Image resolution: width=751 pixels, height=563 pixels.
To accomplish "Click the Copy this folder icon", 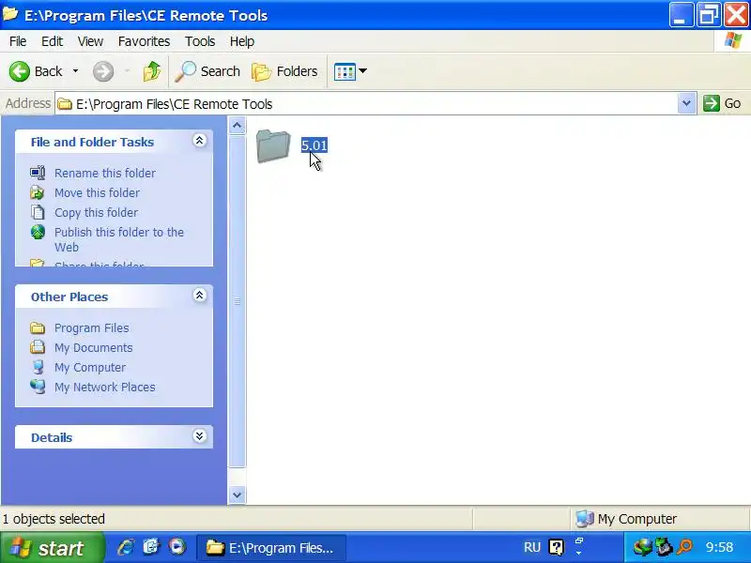I will pos(38,212).
